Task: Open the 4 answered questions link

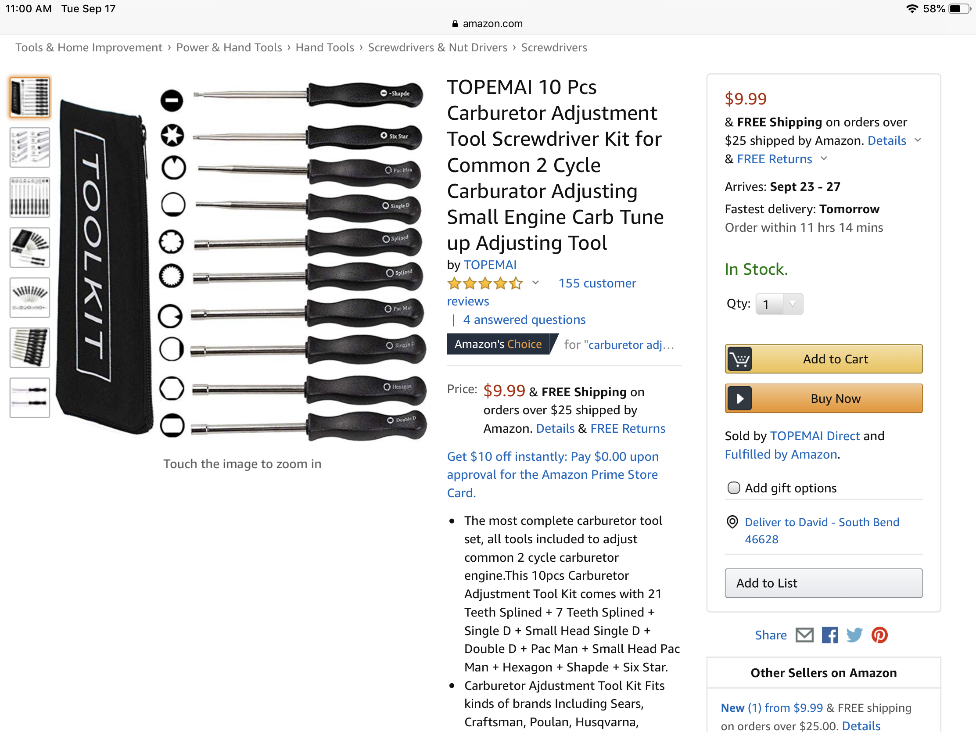Action: [x=524, y=319]
